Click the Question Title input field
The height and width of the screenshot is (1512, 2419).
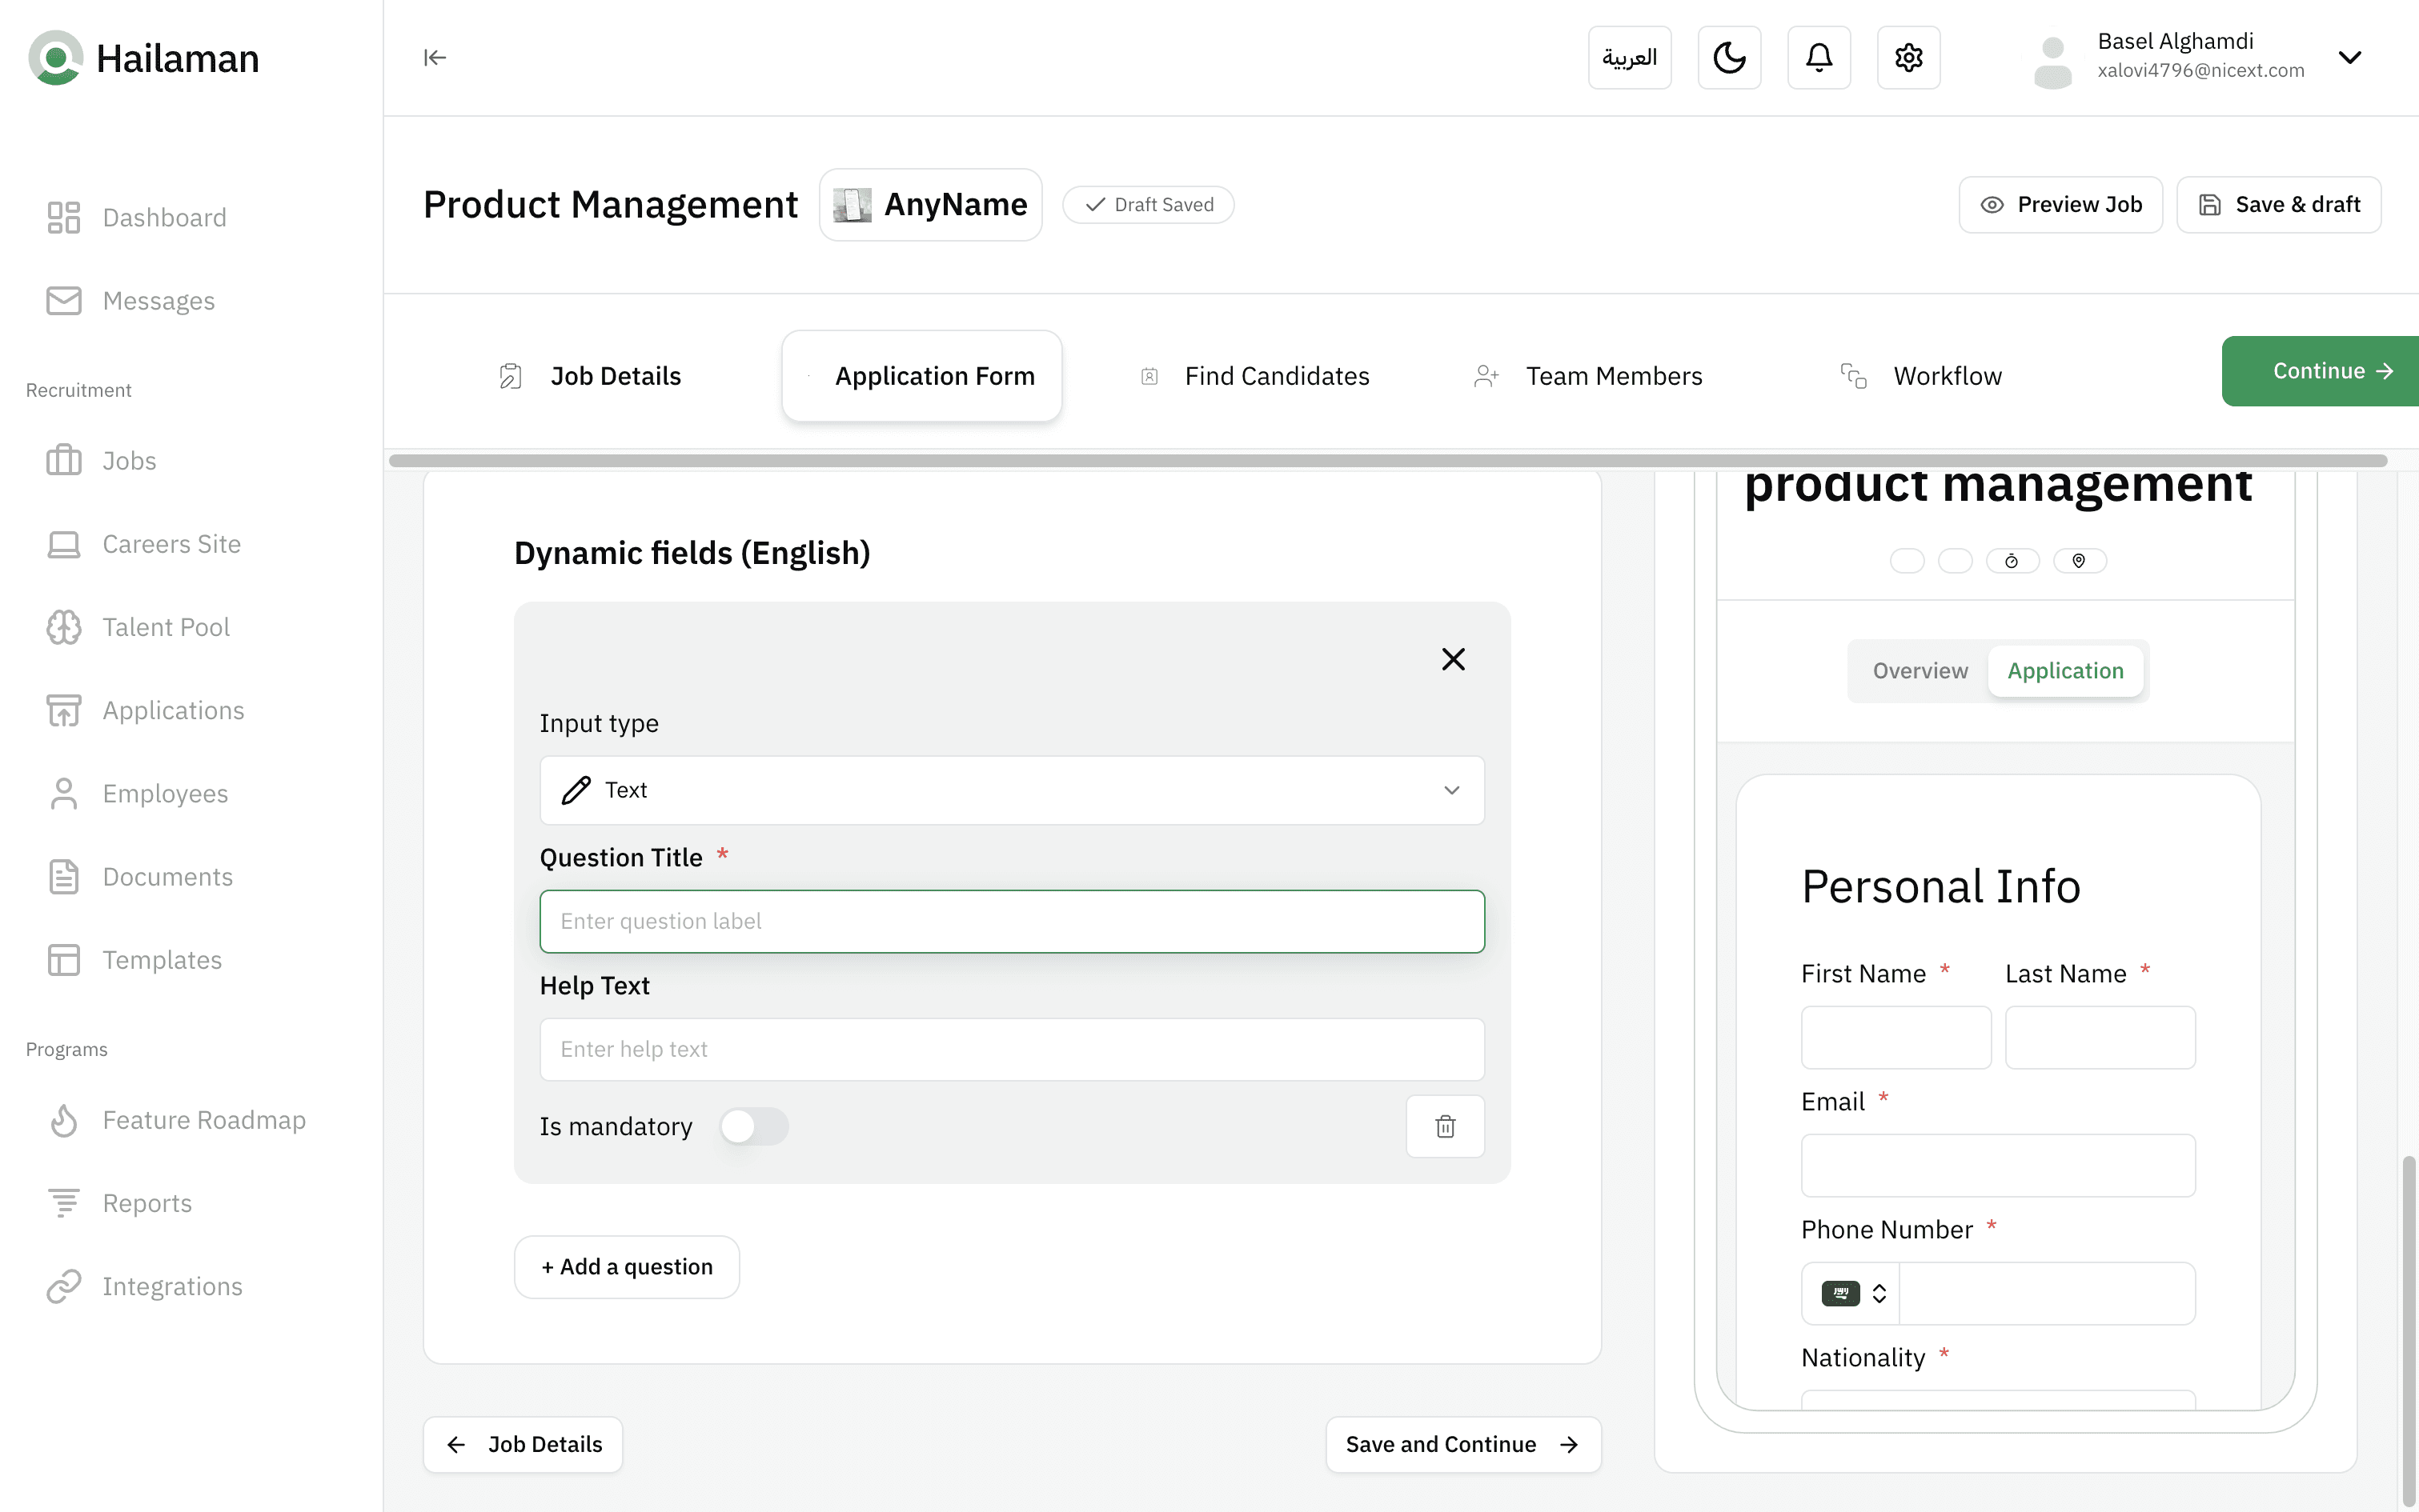(x=1012, y=921)
